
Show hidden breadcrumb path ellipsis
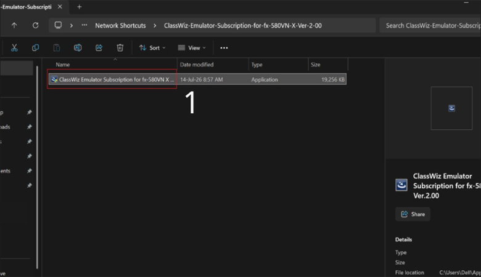tap(84, 25)
